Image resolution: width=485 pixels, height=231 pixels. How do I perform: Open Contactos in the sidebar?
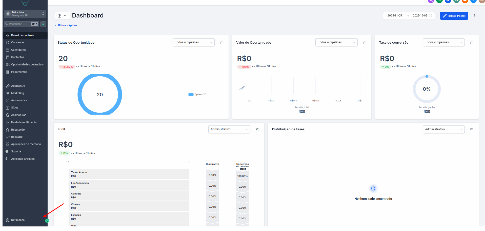click(x=25, y=57)
